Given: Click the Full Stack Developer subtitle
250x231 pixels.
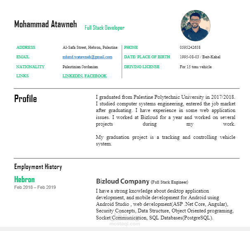Looking at the screenshot, I should [x=104, y=28].
